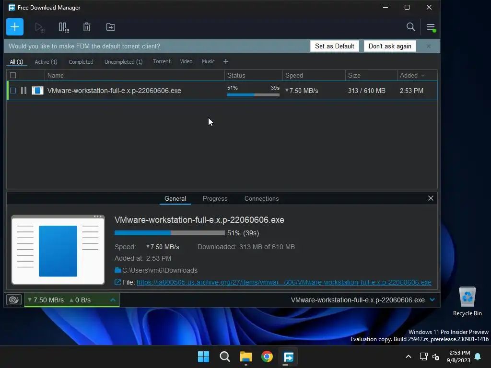Check the VMware-workstation row checkbox
The width and height of the screenshot is (491, 368).
[13, 91]
